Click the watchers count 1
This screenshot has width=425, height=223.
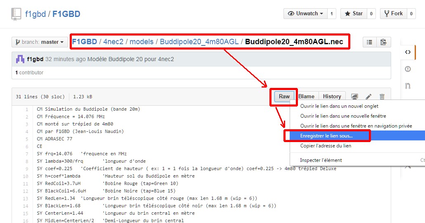pyautogui.click(x=331, y=14)
